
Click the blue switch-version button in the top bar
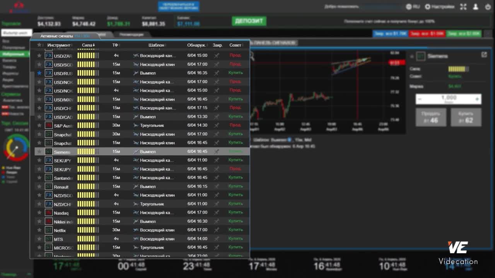tap(179, 6)
